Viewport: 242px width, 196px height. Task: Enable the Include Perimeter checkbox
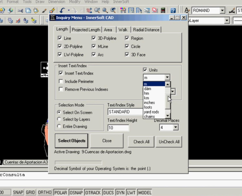click(x=61, y=81)
